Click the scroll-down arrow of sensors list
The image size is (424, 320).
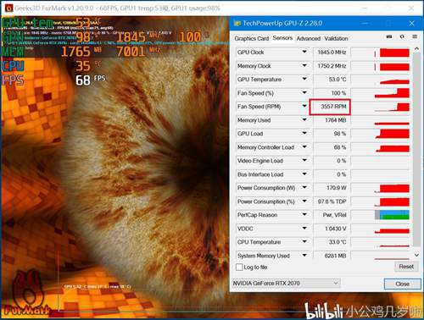pyautogui.click(x=416, y=255)
